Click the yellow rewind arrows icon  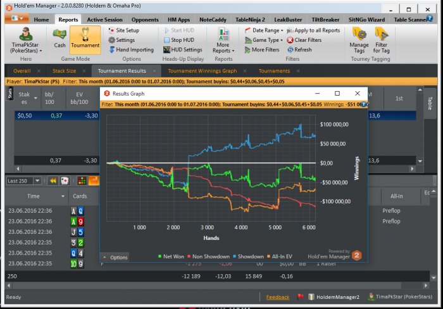pyautogui.click(x=53, y=180)
